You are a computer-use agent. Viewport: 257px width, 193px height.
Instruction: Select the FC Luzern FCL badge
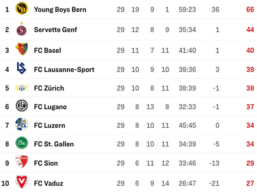[x=22, y=124]
